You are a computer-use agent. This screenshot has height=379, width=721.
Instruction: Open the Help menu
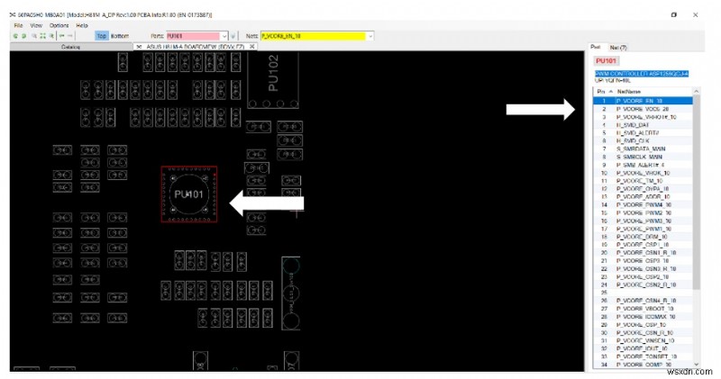click(x=82, y=26)
